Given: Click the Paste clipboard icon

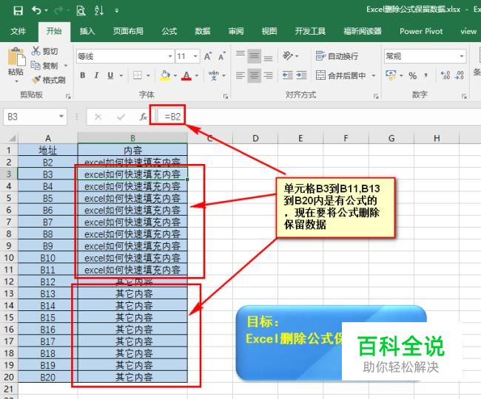Looking at the screenshot, I should pos(16,56).
